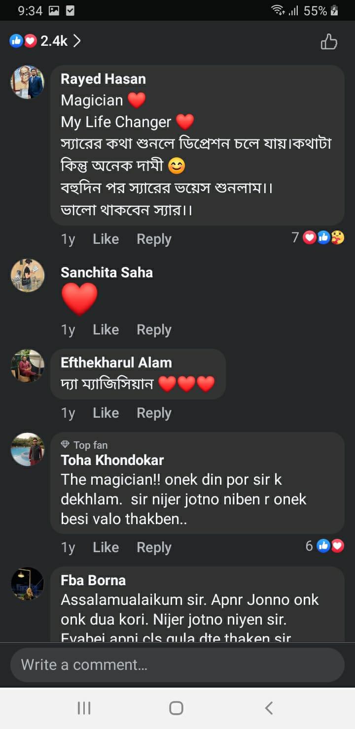Reply to Rayed Hasan's comment
Image resolution: width=355 pixels, height=729 pixels.
(154, 239)
